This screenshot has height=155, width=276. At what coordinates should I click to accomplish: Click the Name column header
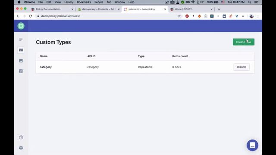(x=44, y=56)
